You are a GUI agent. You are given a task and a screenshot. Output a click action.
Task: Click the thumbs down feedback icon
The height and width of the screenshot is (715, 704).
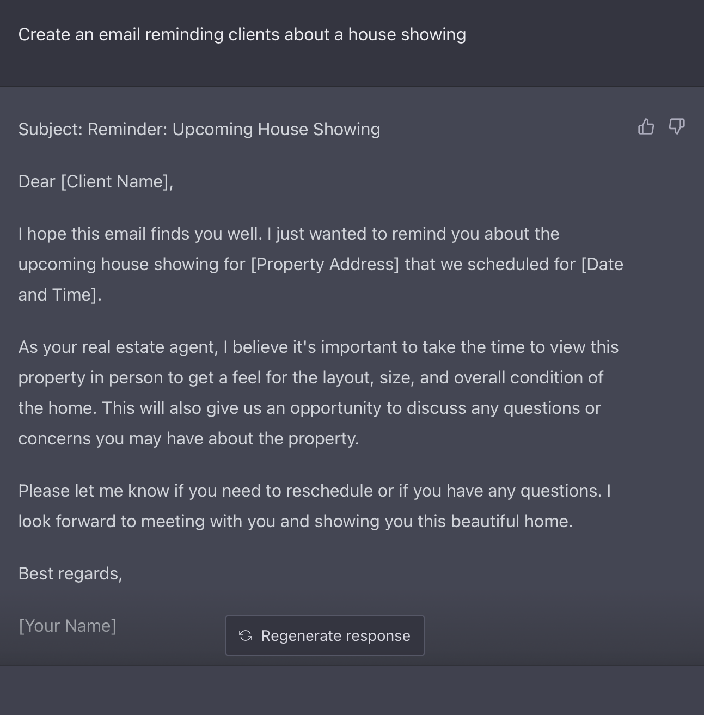[x=676, y=127]
